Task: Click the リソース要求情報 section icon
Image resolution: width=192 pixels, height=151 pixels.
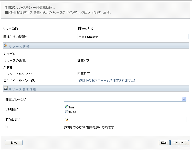Action: tap(6, 88)
